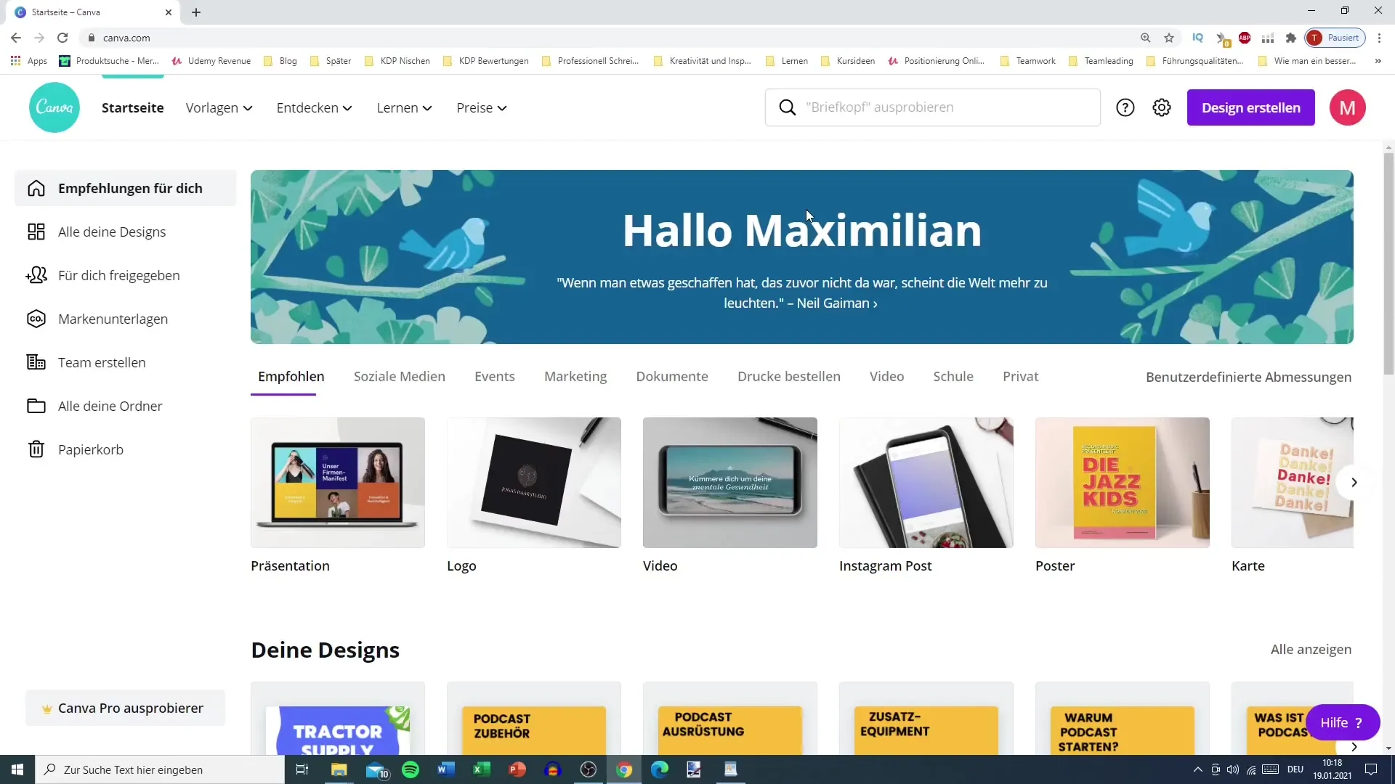1395x784 pixels.
Task: Switch to the Drucke bestellen tab
Action: pos(788,376)
